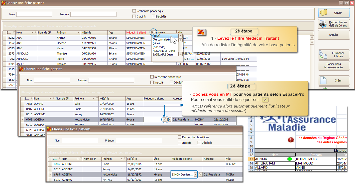Check the Décédés box in the top window
The height and width of the screenshot is (186, 355).
click(x=154, y=16)
